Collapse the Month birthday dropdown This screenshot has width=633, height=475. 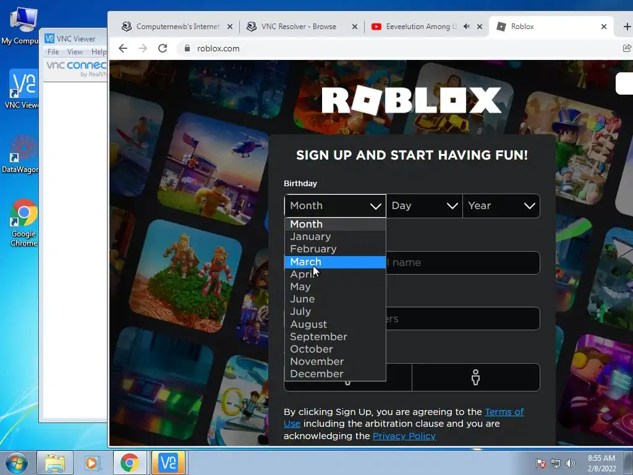(x=335, y=205)
